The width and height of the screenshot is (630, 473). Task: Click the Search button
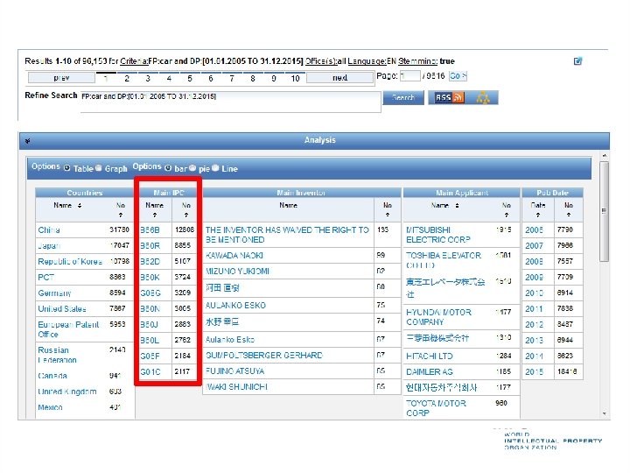tap(403, 97)
